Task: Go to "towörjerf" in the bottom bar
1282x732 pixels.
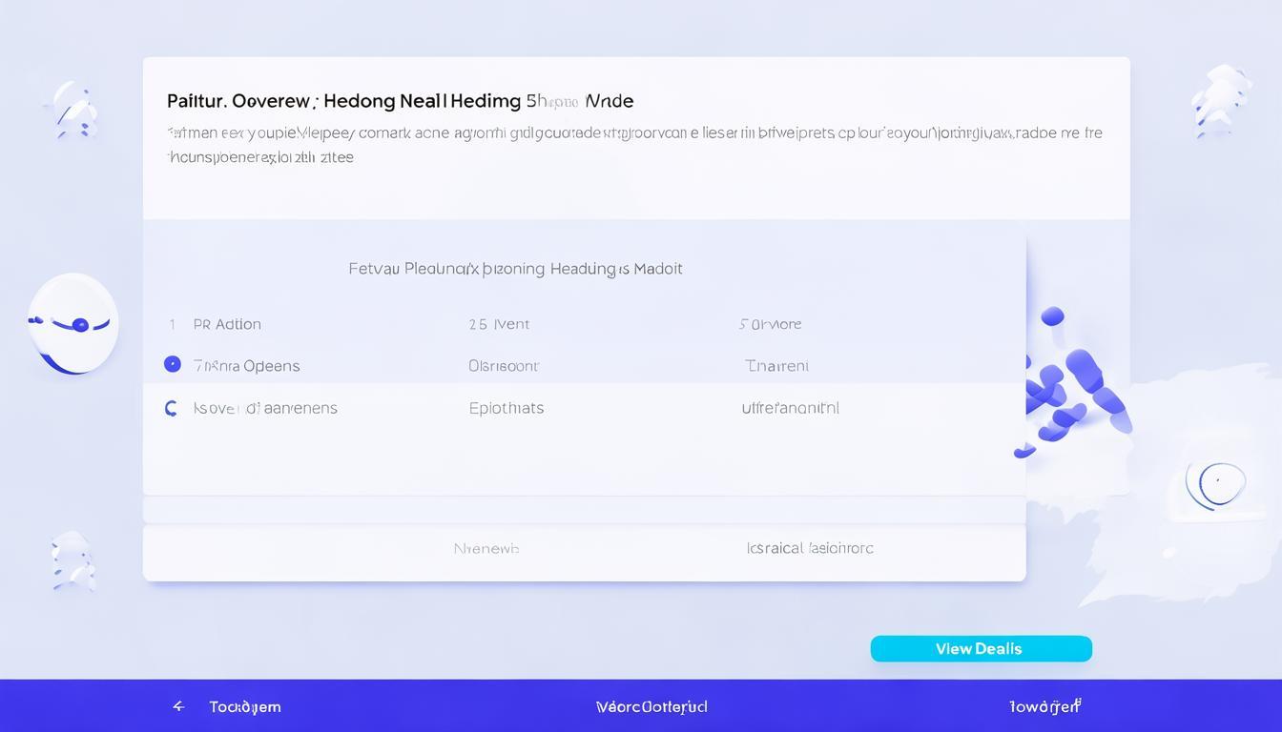Action: tap(1044, 706)
